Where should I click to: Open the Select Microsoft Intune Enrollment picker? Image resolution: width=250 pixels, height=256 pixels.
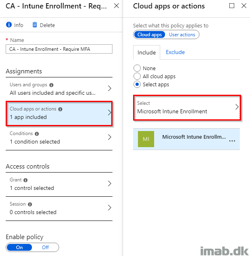[x=187, y=108]
